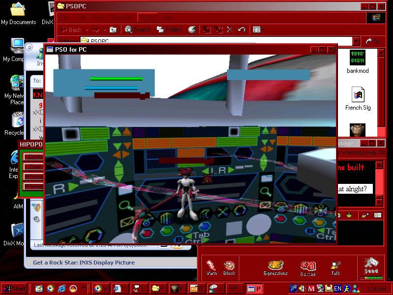This screenshot has width=393, height=295.
Task: Open the Help menu in PSOPC explorer
Action: [x=167, y=18]
